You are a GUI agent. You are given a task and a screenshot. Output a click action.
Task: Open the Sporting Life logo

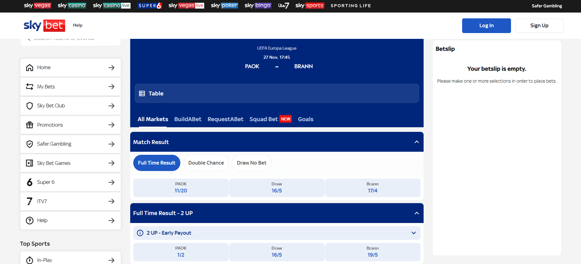[351, 6]
